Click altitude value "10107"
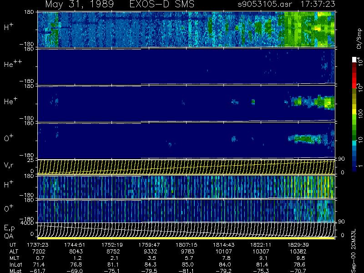The image size is (364, 273). (224, 252)
